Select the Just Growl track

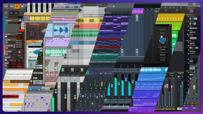point(10,46)
